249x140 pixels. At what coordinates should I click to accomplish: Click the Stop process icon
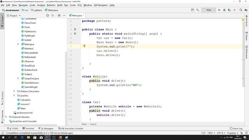[x=234, y=10]
